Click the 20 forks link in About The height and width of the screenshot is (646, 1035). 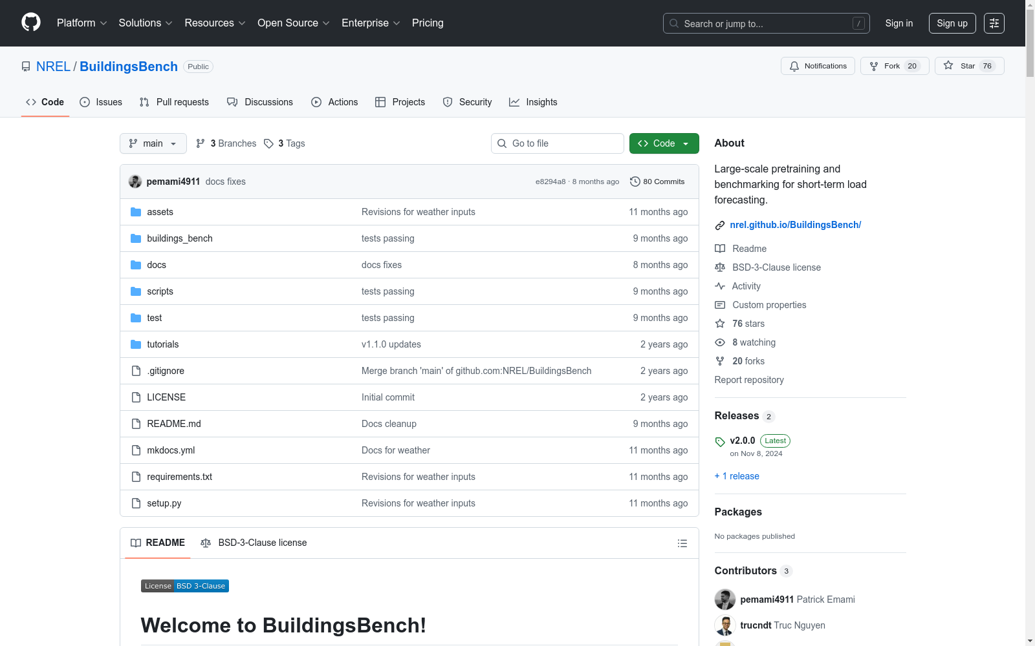coord(748,361)
